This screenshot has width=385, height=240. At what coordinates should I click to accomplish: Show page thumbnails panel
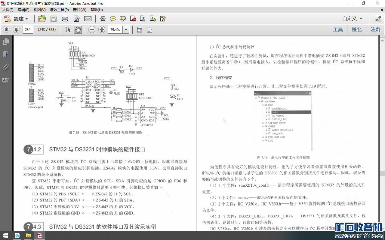5,41
